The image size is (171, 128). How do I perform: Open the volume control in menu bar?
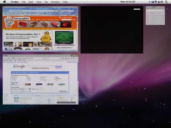162,2
